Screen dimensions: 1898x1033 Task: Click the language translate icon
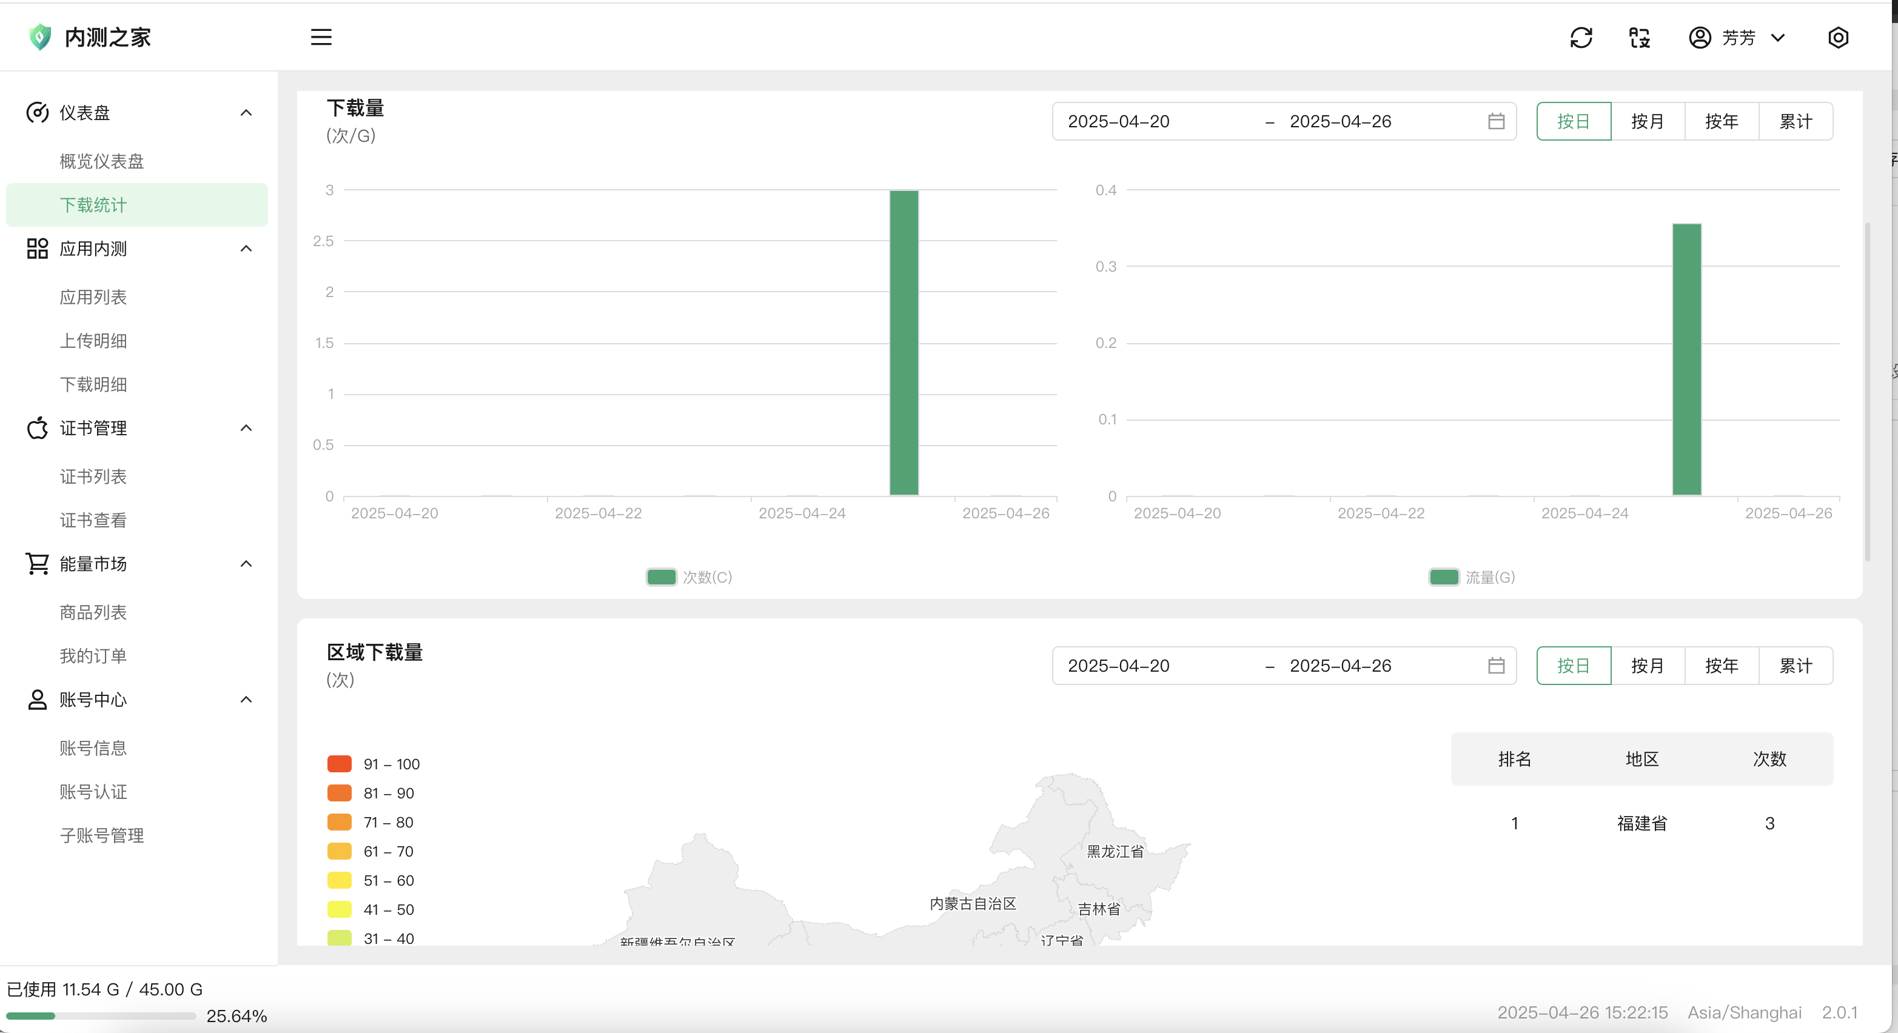(1640, 38)
